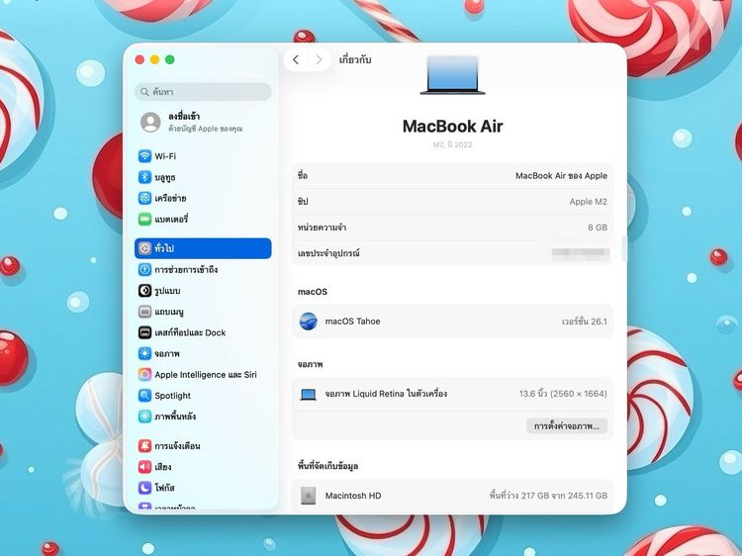Open Wi-Fi settings icon in sidebar
Image resolution: width=742 pixels, height=556 pixels.
[x=144, y=156]
